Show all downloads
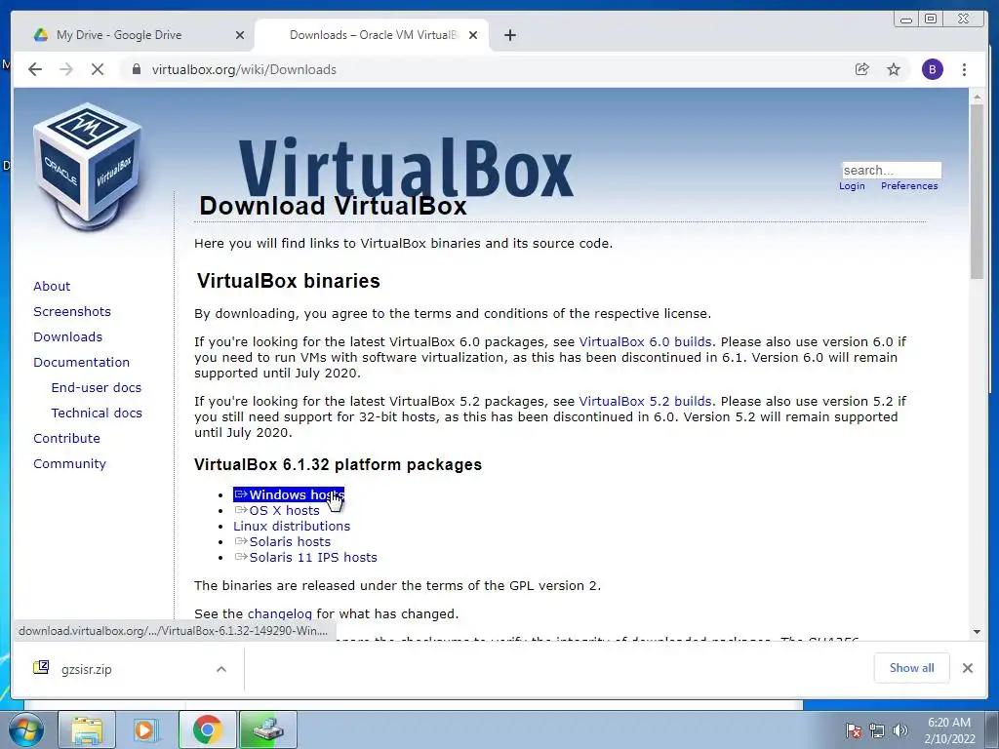 point(912,668)
